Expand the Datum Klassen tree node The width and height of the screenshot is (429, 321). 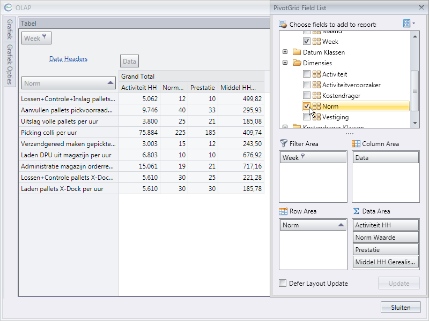pos(285,52)
